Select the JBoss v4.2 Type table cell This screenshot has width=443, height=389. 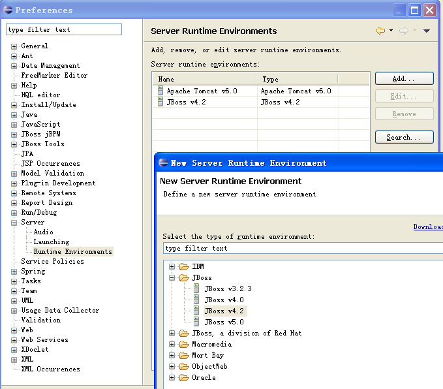tap(298, 102)
